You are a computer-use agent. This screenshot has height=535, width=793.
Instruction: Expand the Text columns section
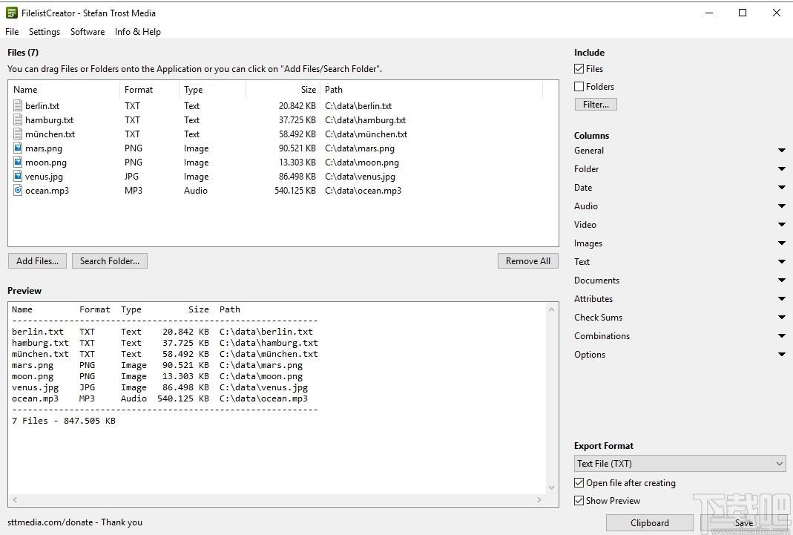click(781, 261)
